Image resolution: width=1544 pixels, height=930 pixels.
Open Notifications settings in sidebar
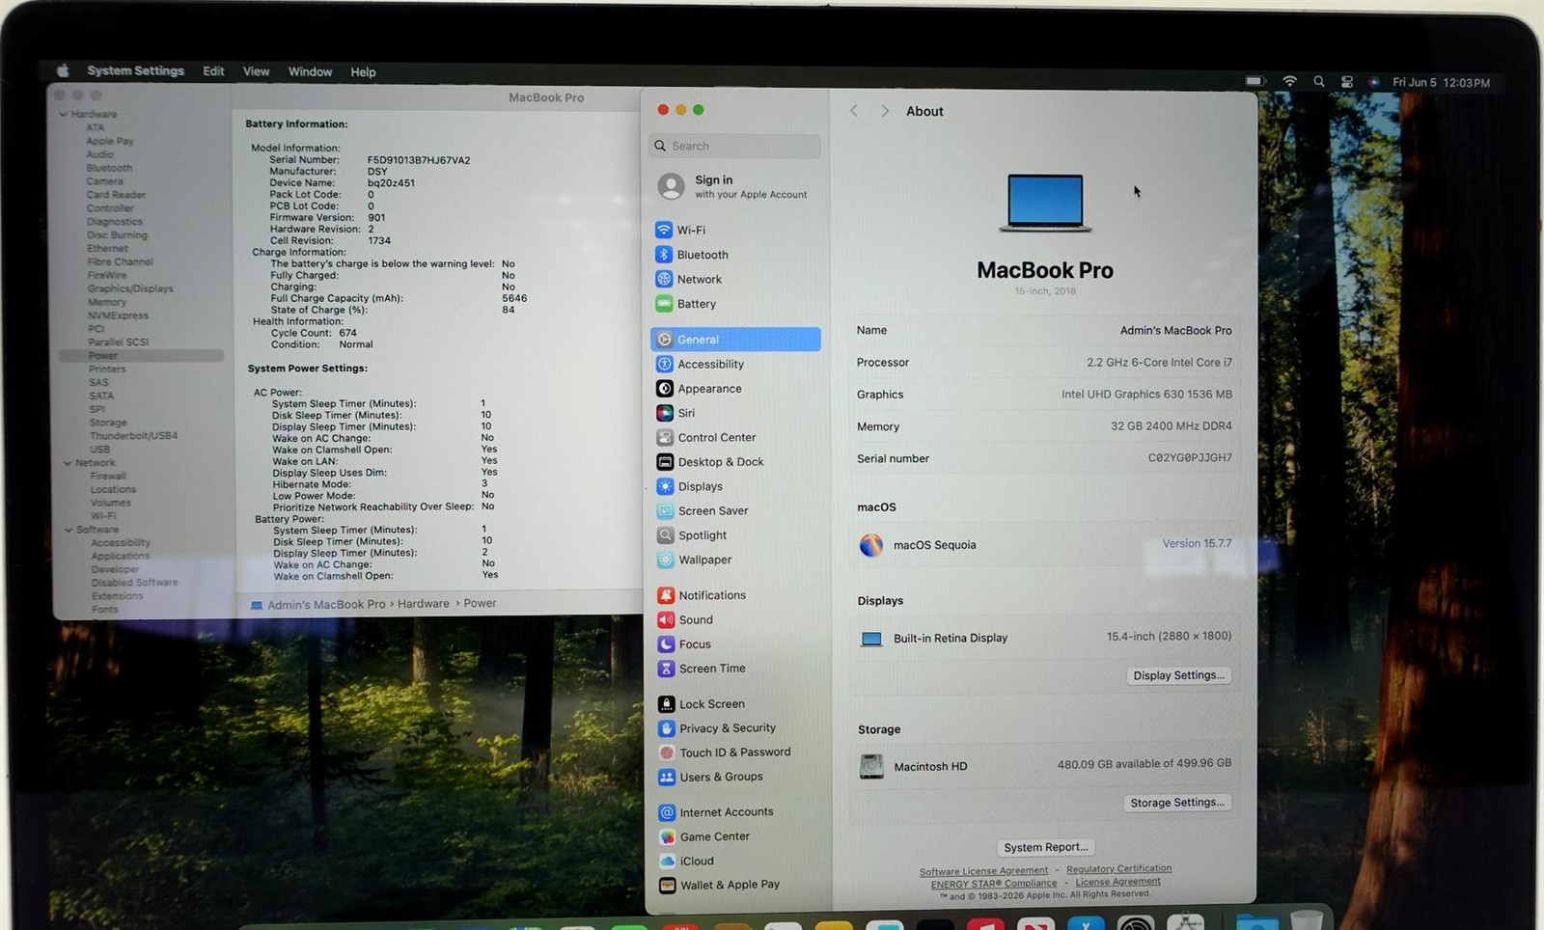[x=736, y=595]
